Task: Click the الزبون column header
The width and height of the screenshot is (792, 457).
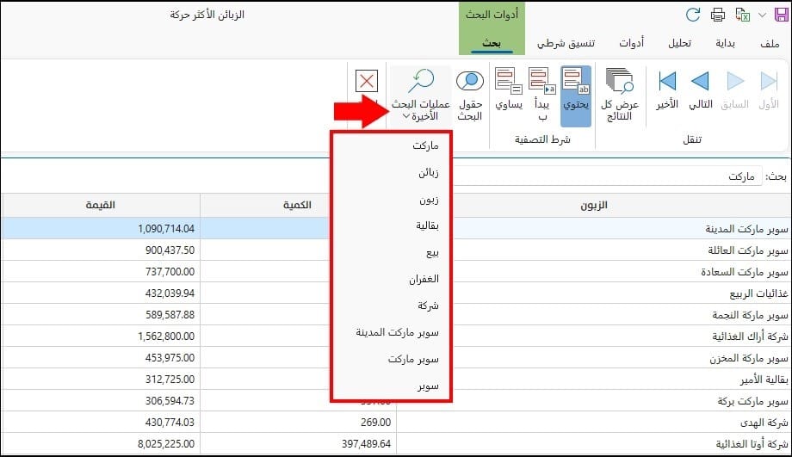Action: pos(594,205)
